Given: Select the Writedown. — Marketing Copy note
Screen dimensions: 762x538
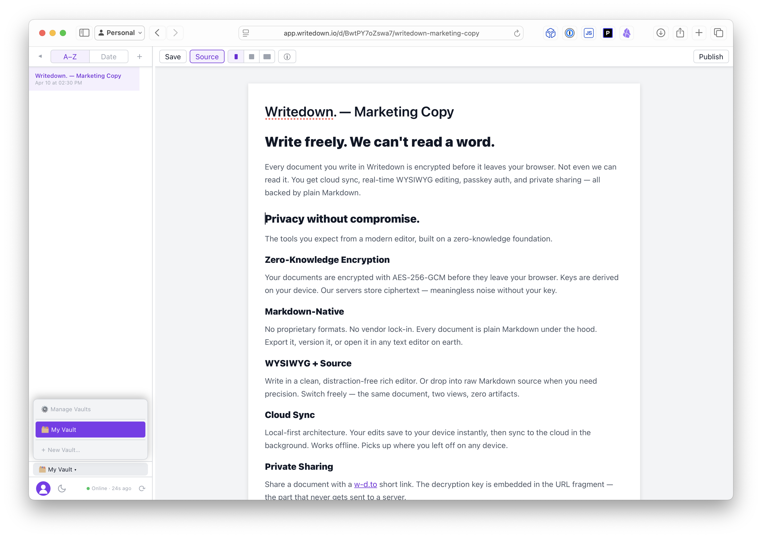Looking at the screenshot, I should click(x=85, y=79).
